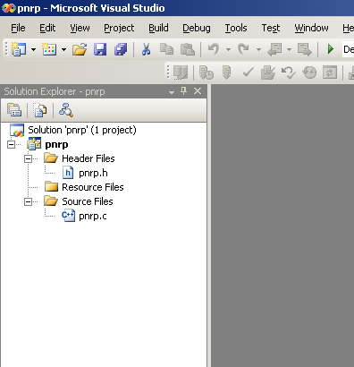Select Solution 'pnrp' (1 project) node

(x=82, y=130)
